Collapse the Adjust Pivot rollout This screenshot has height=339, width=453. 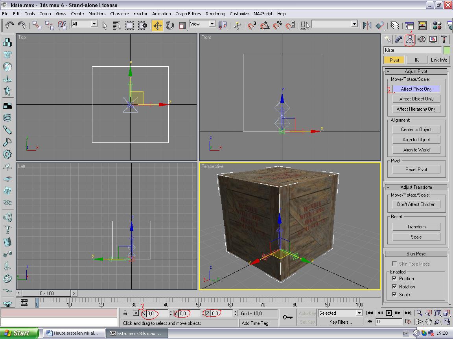[416, 71]
